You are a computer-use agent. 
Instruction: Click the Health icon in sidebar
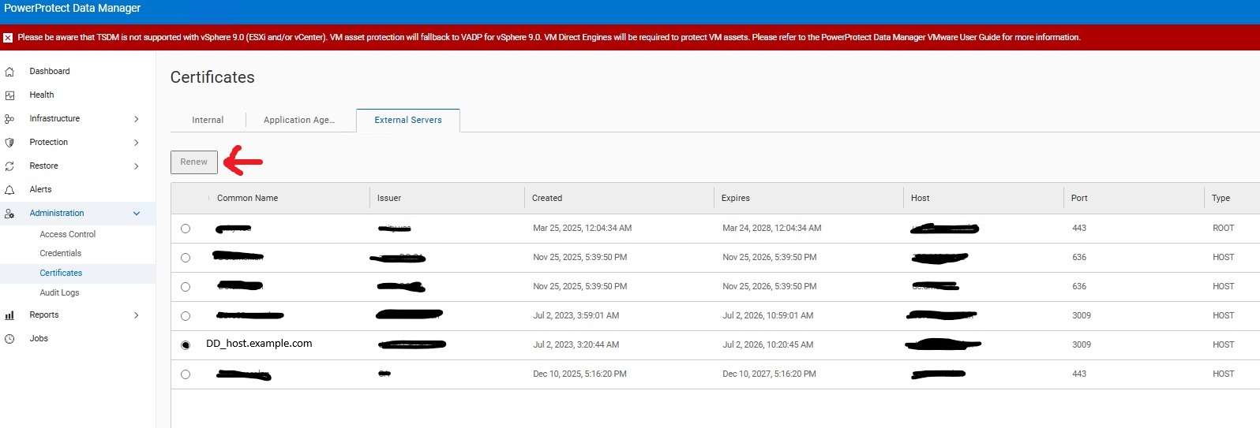[x=9, y=95]
